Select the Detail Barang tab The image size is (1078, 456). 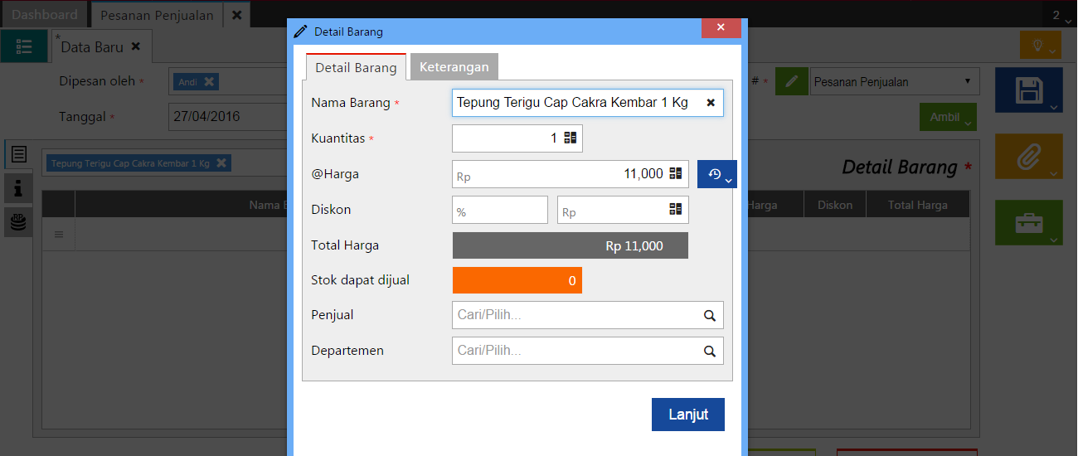tap(356, 68)
